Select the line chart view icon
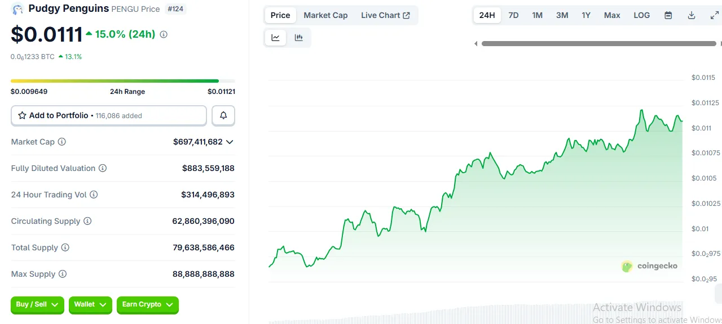Viewport: 722px width, 324px height. click(275, 37)
